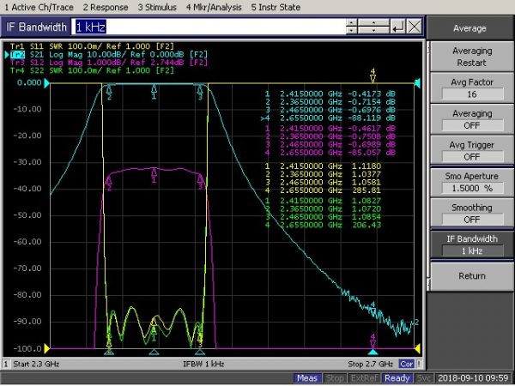The image size is (515, 386).
Task: Open the Active Ch/Trace menu
Action: pyautogui.click(x=37, y=7)
